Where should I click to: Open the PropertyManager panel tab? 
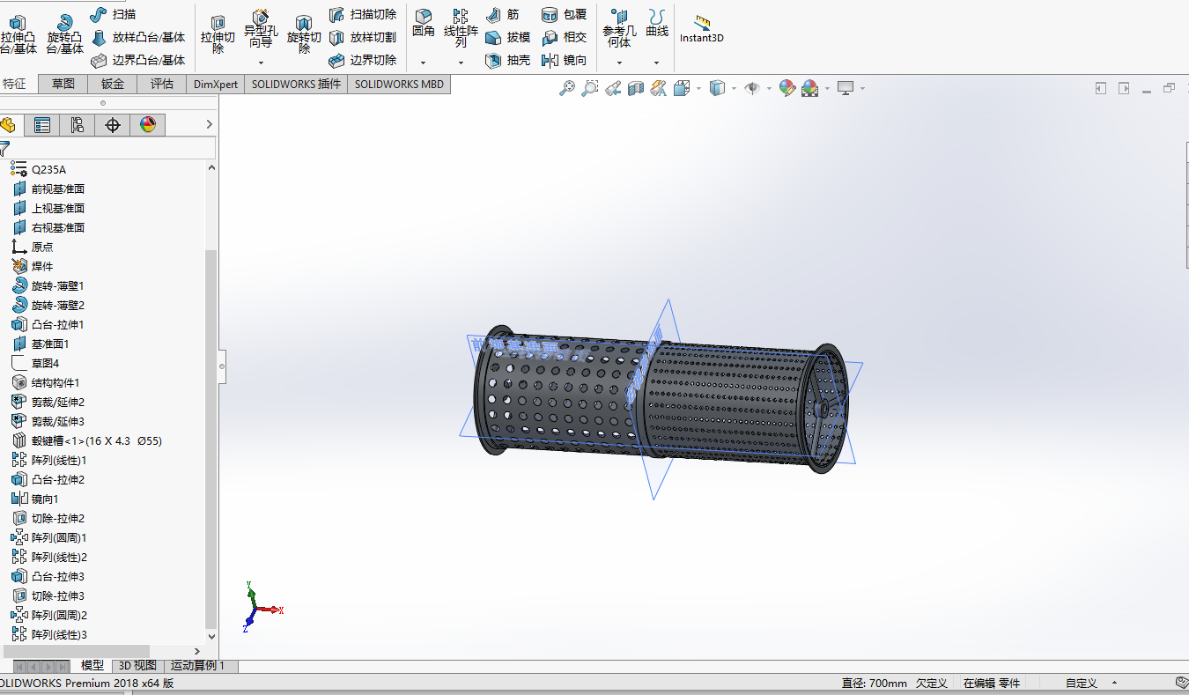pos(41,125)
